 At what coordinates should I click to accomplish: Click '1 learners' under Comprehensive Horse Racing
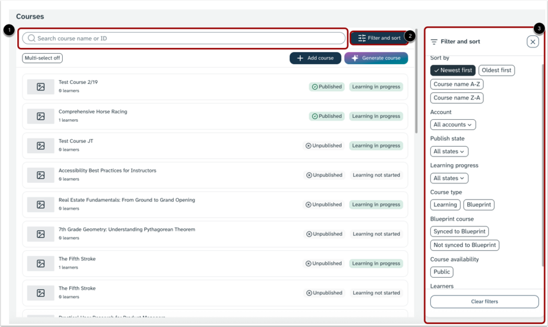[68, 120]
